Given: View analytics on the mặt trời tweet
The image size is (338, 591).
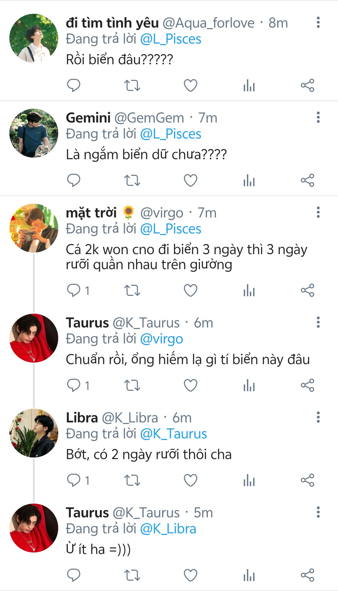Looking at the screenshot, I should 249,290.
